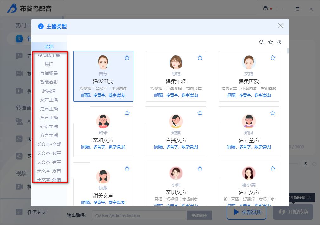320x225 pixels.
Task: Favorite the 艾琪 voice card star
Action: pyautogui.click(x=273, y=58)
